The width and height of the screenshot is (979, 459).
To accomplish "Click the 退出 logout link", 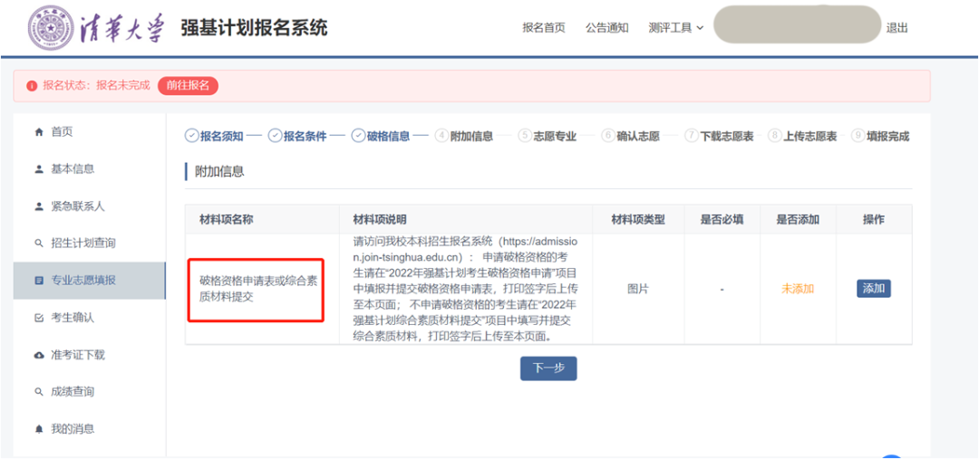I will [x=897, y=28].
